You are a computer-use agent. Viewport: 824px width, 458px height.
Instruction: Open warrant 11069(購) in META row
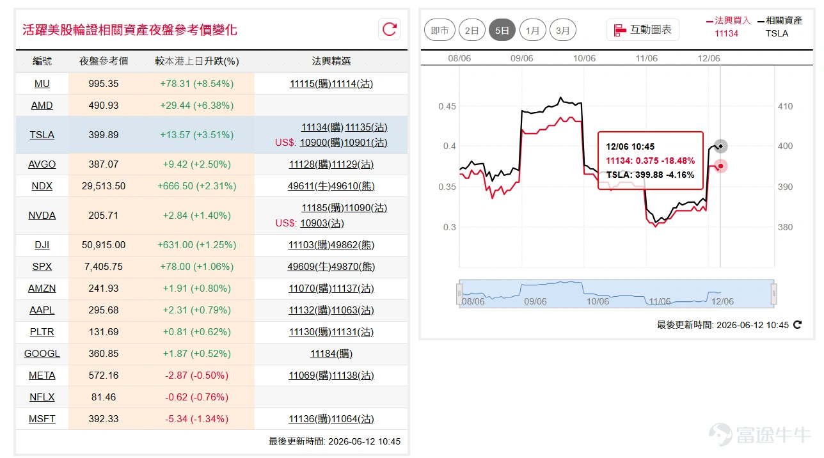310,375
